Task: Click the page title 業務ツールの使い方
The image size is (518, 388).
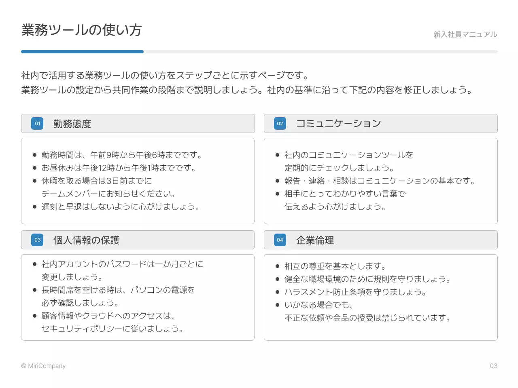Action: (81, 30)
